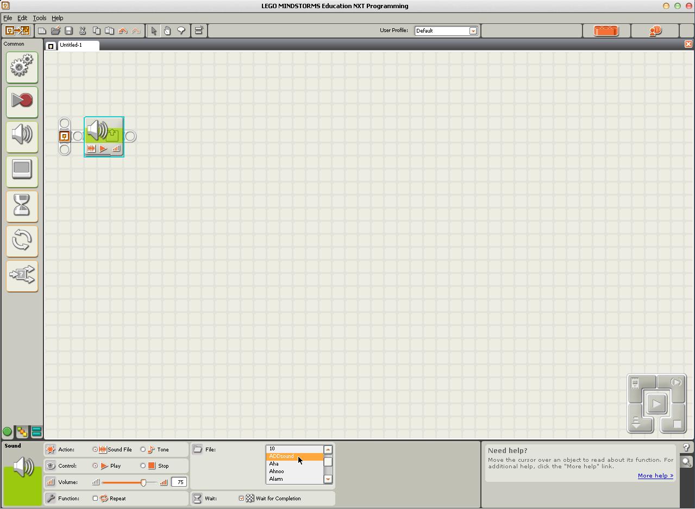The height and width of the screenshot is (509, 695).
Task: Select the Ahnoo sound file
Action: [x=295, y=472]
